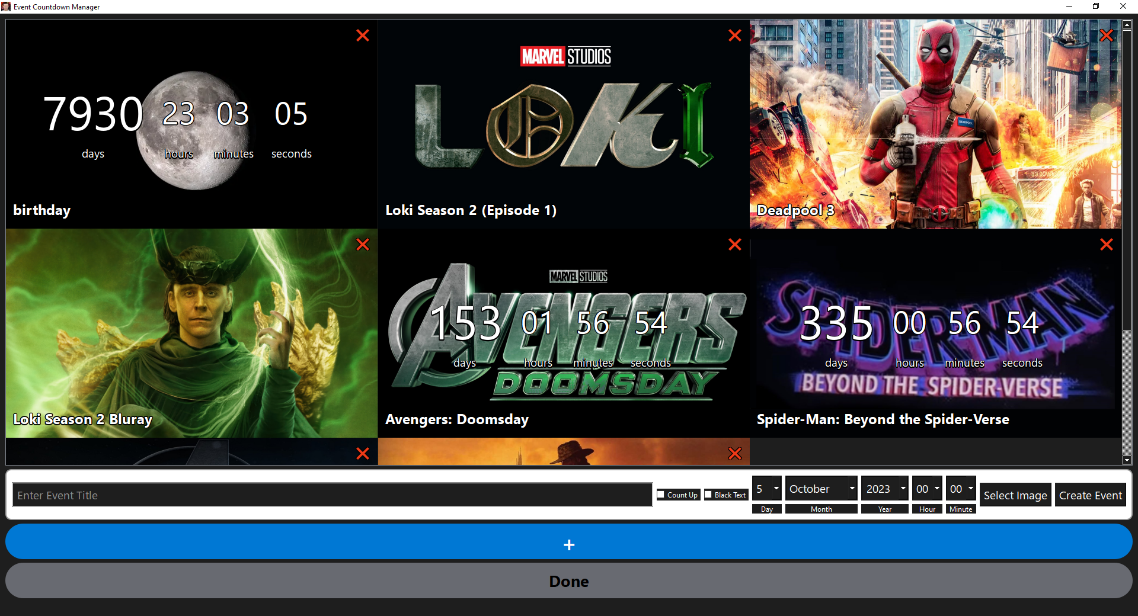Image resolution: width=1138 pixels, height=616 pixels.
Task: Close the Event Countdown Manager window
Action: [x=1123, y=7]
